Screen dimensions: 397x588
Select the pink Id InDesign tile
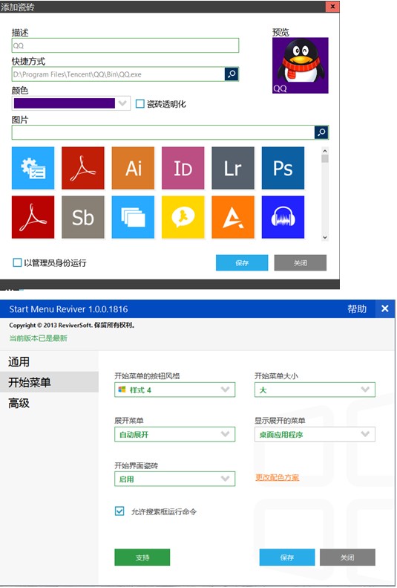(x=183, y=168)
